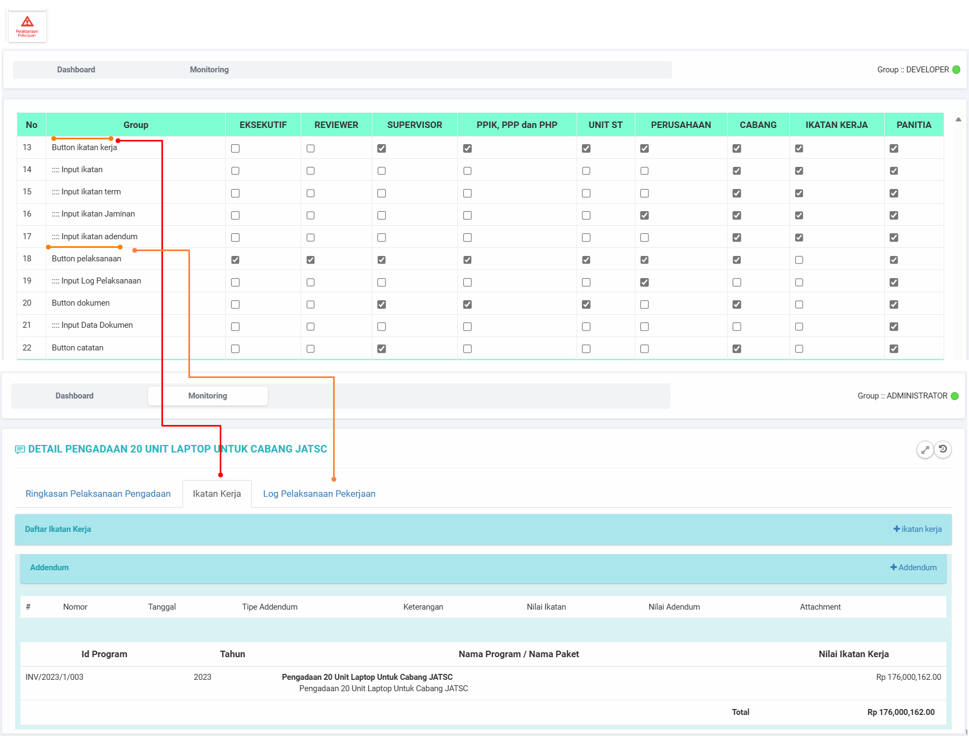Click the permissions table scrollbar up arrow

958,119
